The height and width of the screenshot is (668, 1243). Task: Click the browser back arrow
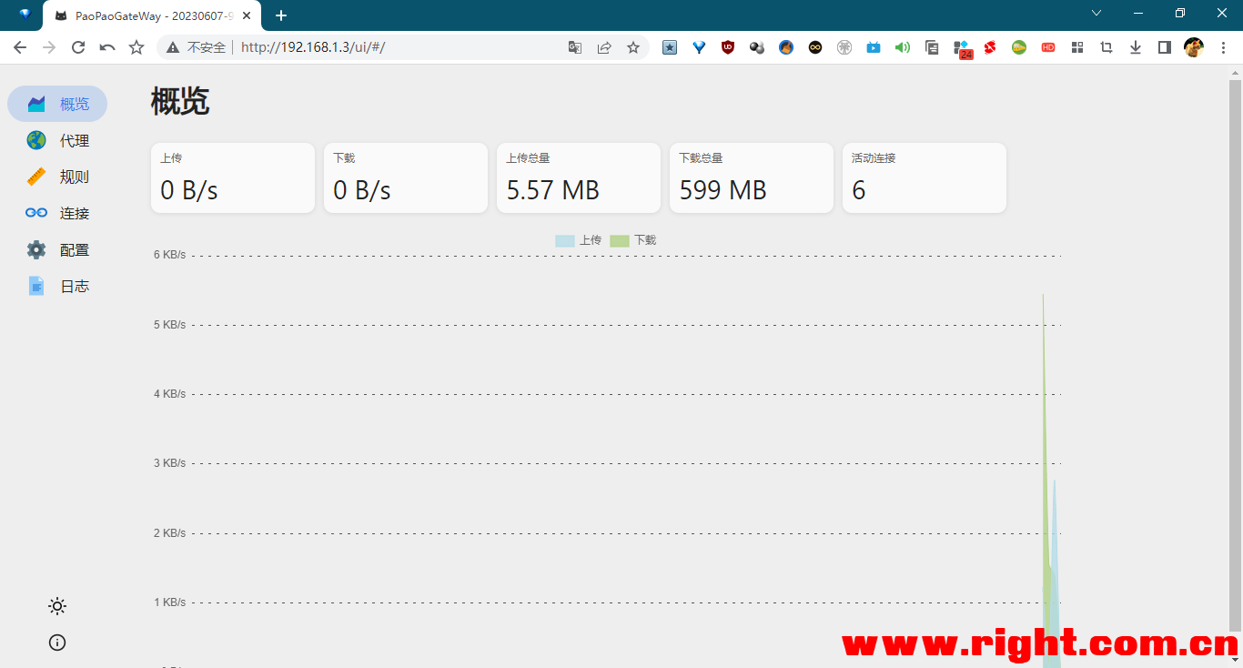coord(20,47)
